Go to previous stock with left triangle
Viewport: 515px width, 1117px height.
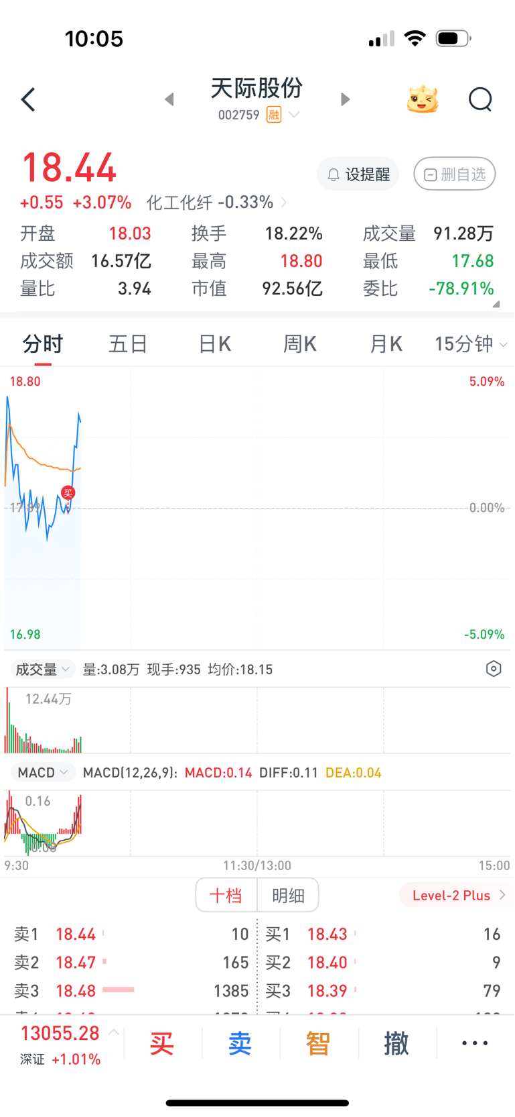(169, 100)
